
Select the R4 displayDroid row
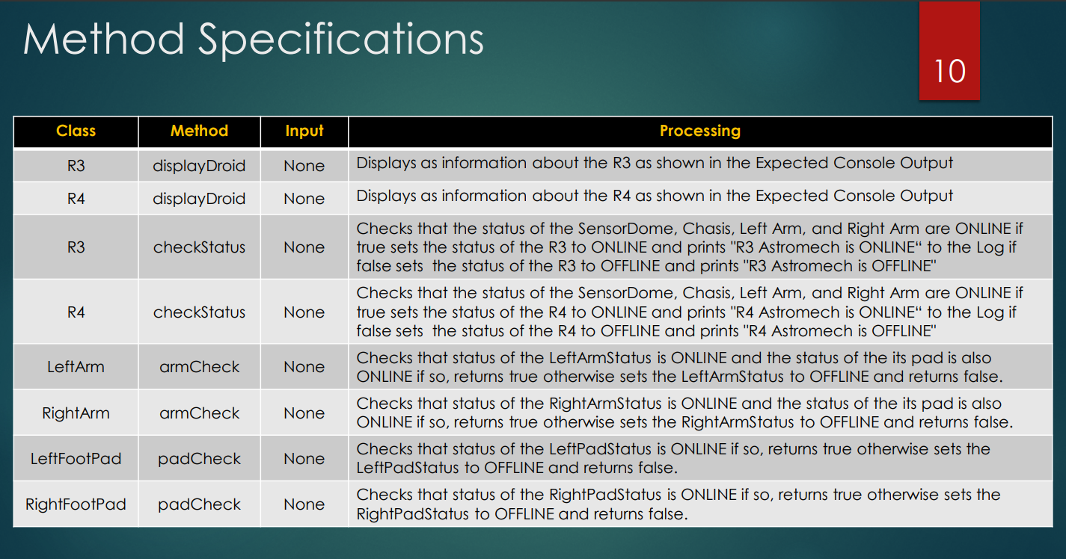click(x=524, y=197)
